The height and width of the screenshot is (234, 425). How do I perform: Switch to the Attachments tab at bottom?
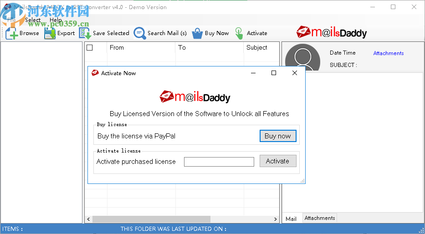coord(320,218)
